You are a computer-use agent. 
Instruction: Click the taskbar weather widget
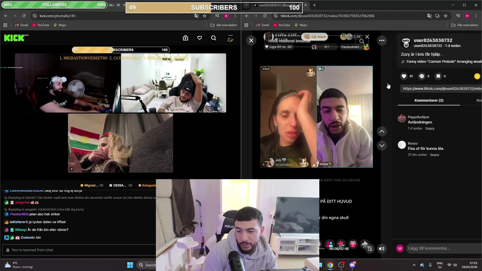click(19, 265)
